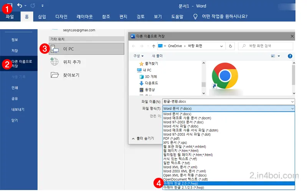
Task: Click the blue help question icon
Action: tap(290, 56)
